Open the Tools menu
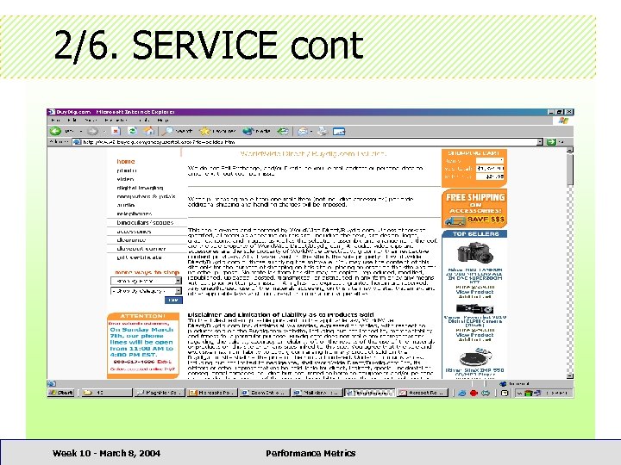 [x=144, y=121]
